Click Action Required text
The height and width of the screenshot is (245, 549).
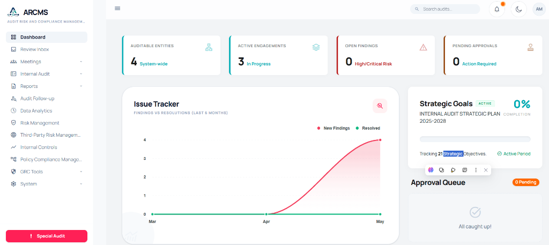479,64
